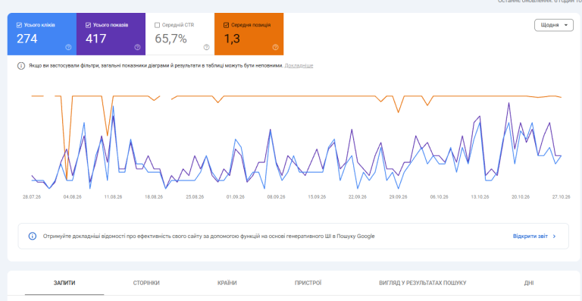Click chart date label 01.09.26
This screenshot has height=301, width=582.
(236, 197)
